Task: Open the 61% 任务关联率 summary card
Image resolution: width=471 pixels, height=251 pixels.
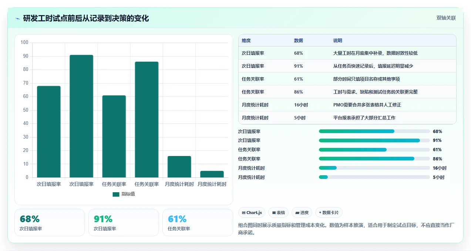Action: point(198,223)
